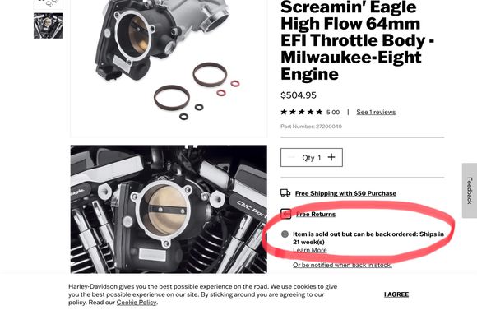Click Or be notified when back in stock
Screen dimensions: 477x315
[342, 265]
